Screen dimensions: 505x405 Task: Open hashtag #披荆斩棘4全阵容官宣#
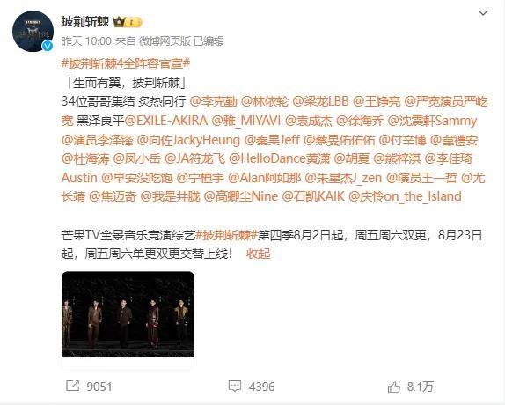pyautogui.click(x=126, y=63)
